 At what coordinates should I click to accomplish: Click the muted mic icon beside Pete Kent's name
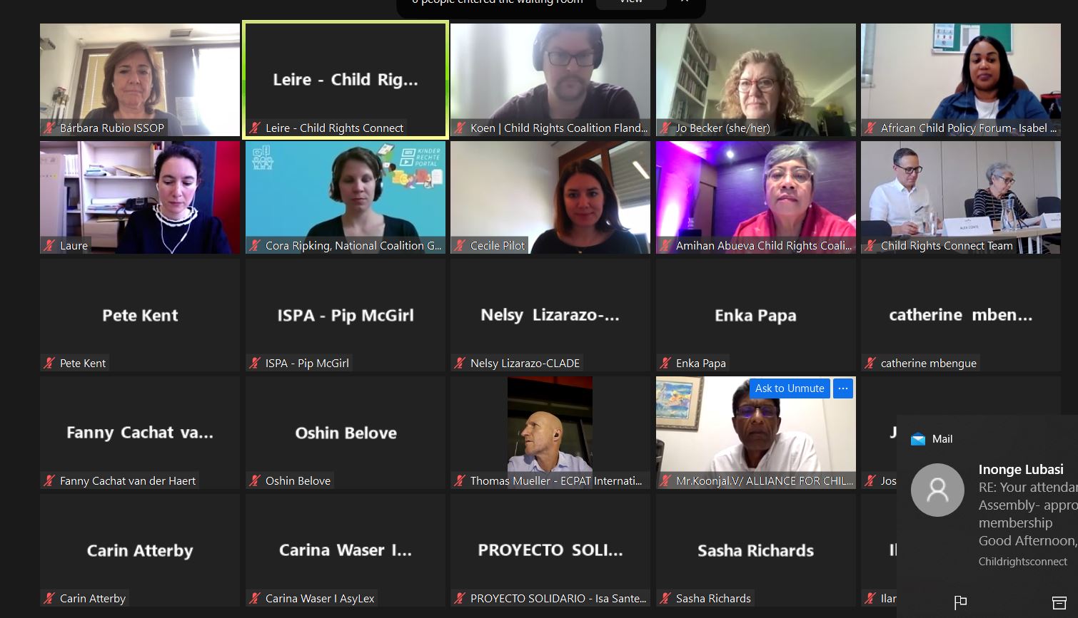[x=49, y=364]
